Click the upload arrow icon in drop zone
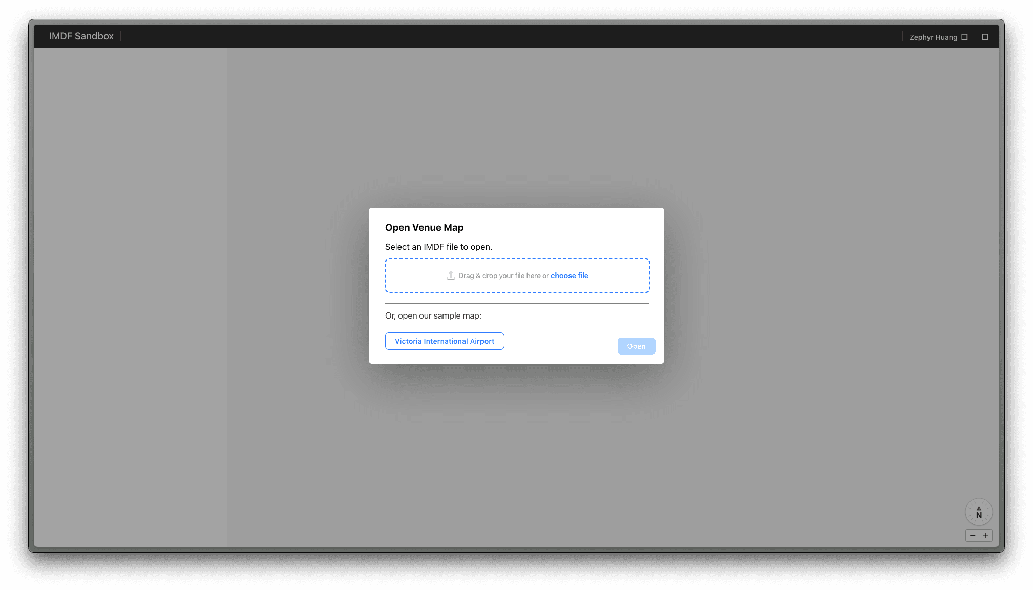 point(451,276)
